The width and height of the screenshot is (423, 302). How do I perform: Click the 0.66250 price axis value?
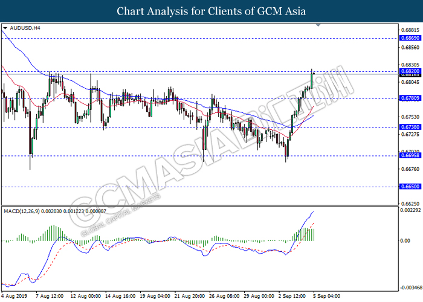pyautogui.click(x=410, y=204)
